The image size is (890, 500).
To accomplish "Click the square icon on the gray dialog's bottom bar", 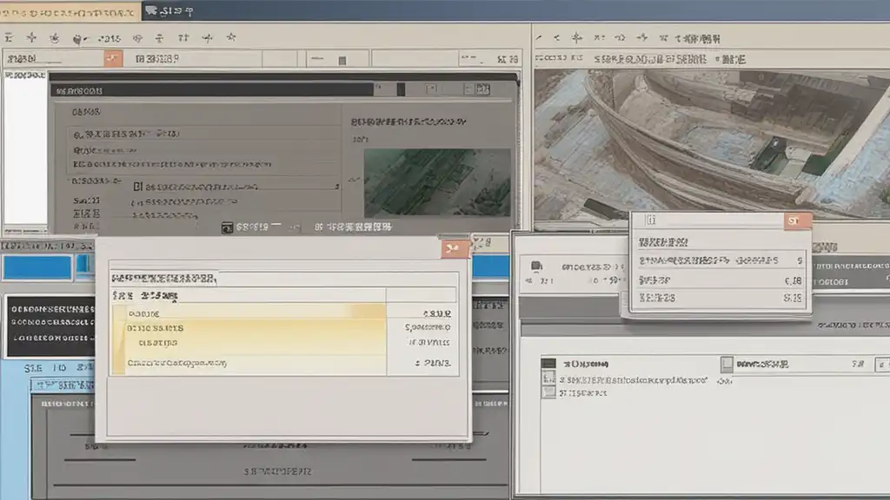I will (227, 227).
